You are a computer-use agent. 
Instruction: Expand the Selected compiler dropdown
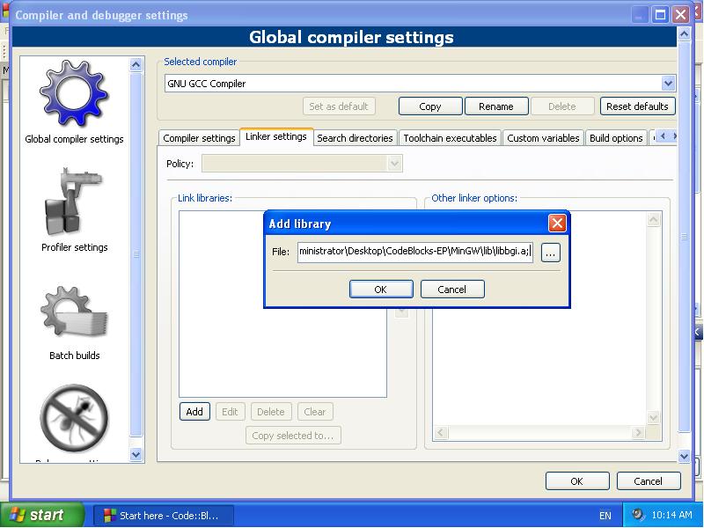tap(668, 84)
